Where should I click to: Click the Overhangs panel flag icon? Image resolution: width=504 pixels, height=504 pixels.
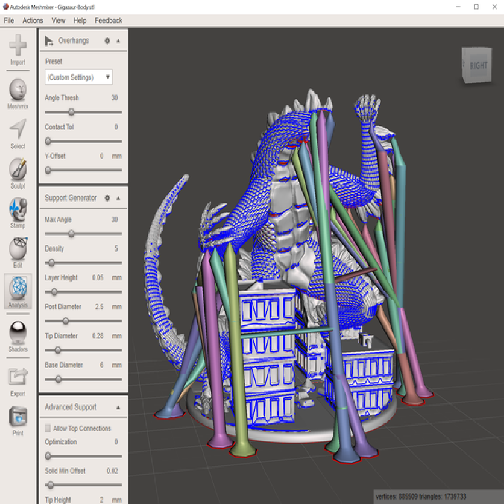point(49,41)
